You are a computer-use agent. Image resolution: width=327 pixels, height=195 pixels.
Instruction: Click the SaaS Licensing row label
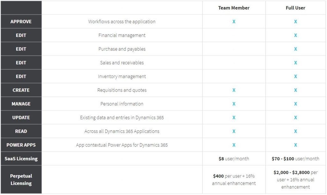point(21,158)
